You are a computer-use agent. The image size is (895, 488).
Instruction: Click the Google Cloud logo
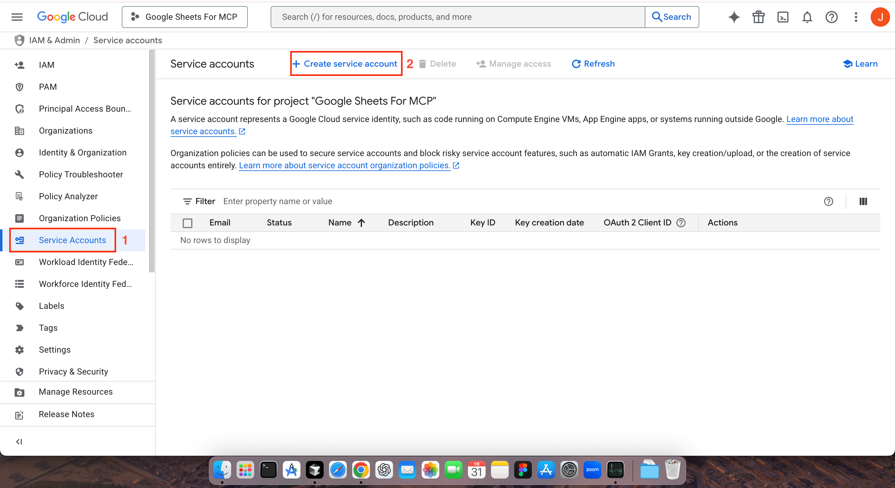[x=72, y=17]
